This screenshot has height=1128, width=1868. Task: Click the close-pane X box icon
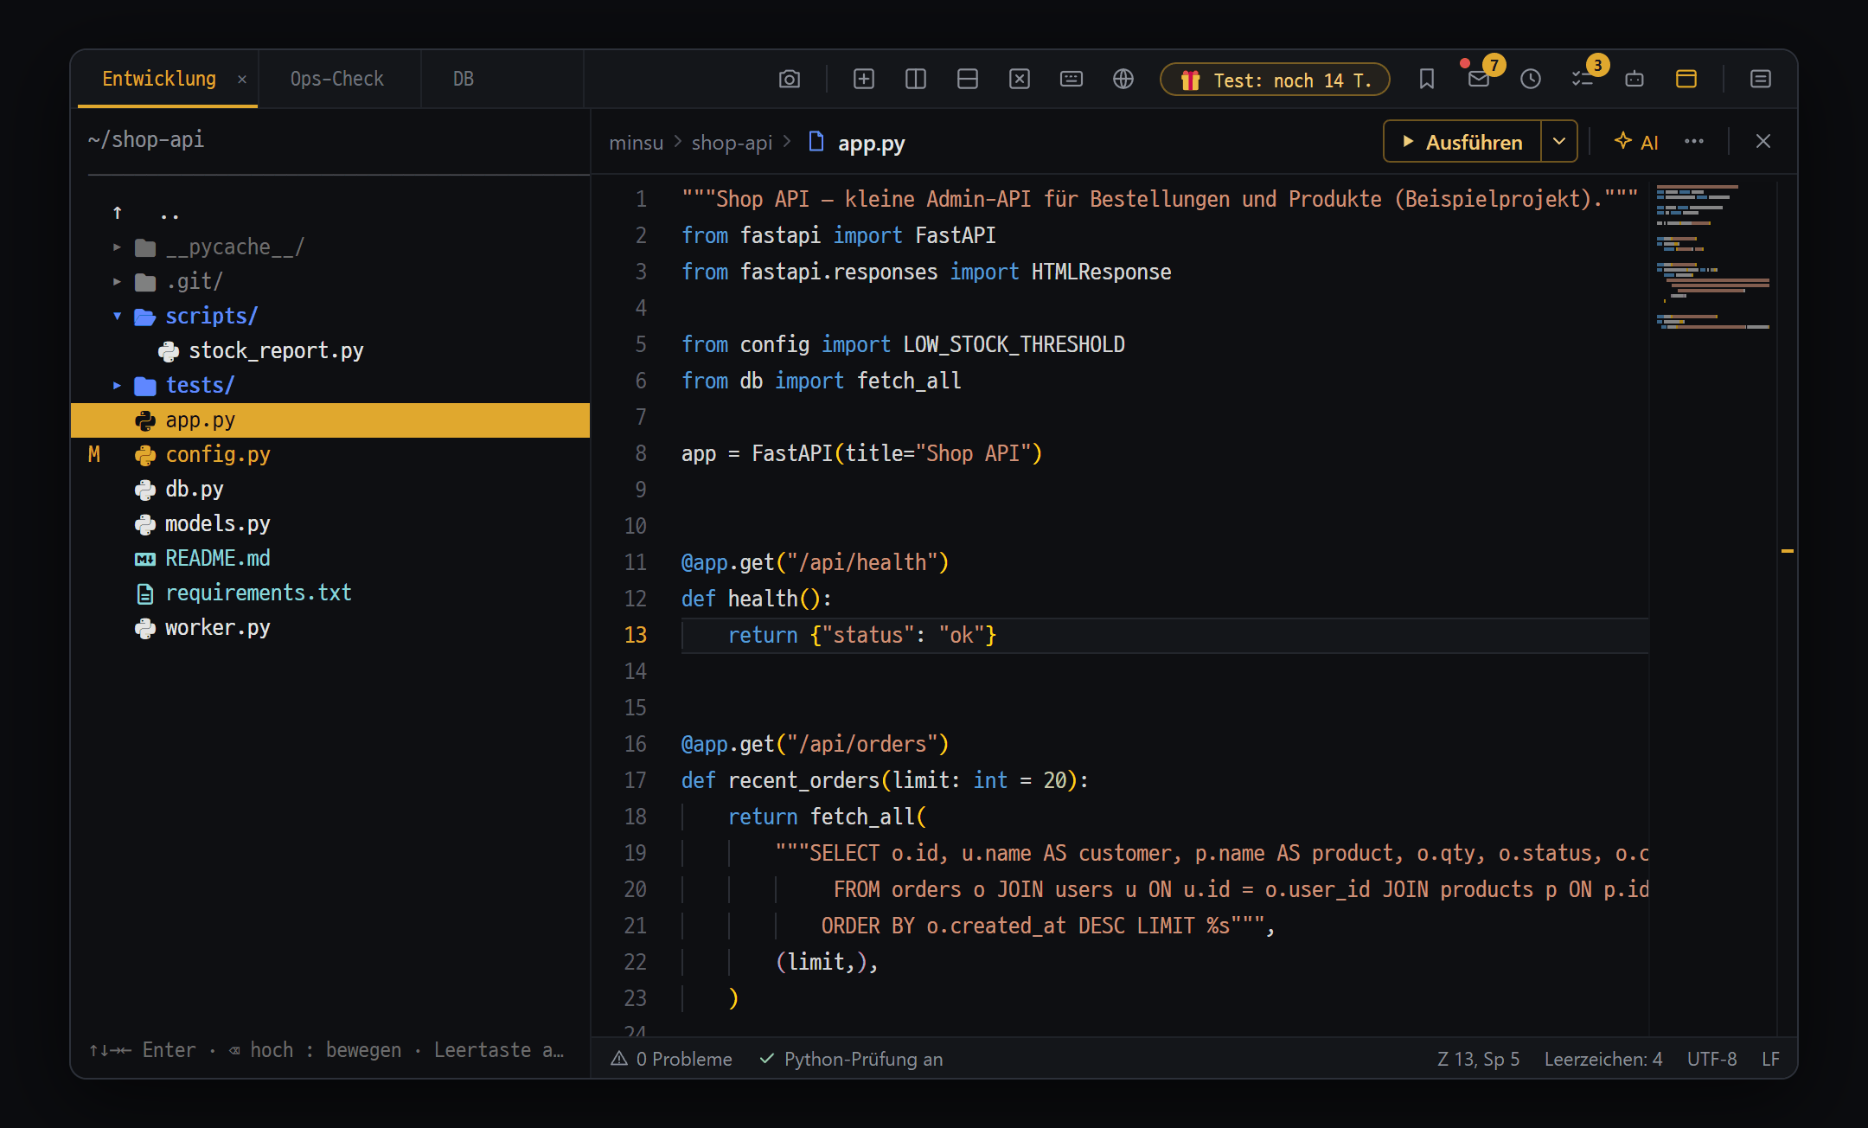pyautogui.click(x=1019, y=79)
